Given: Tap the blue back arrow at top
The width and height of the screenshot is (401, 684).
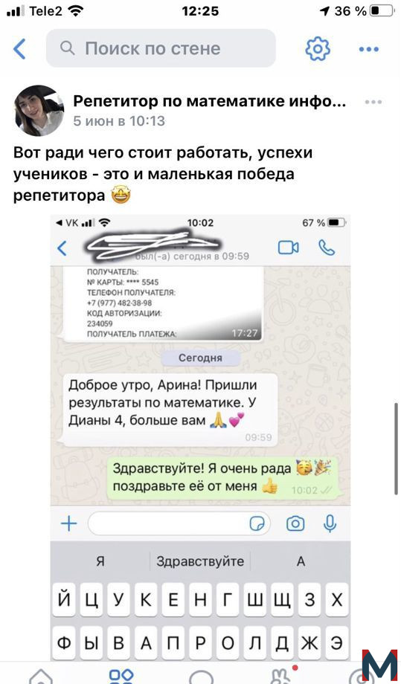Looking at the screenshot, I should 19,48.
